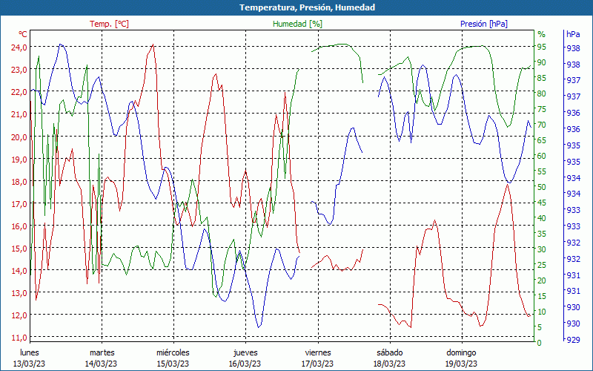Click the 'viernes' day label

point(318,352)
